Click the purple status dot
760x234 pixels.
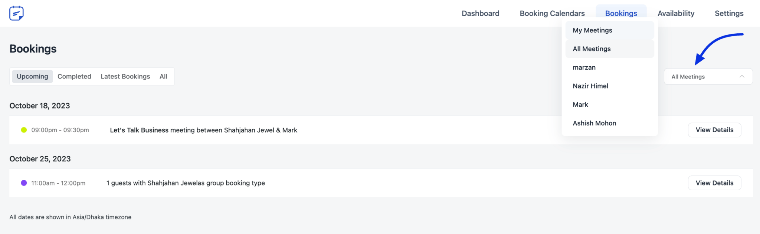pos(24,183)
